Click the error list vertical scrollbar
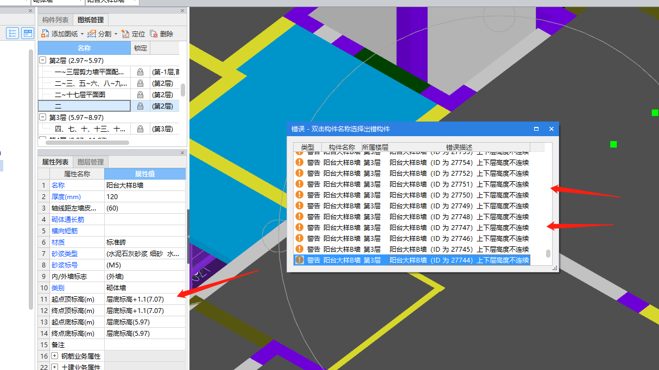Image resolution: width=659 pixels, height=370 pixels. point(548,253)
